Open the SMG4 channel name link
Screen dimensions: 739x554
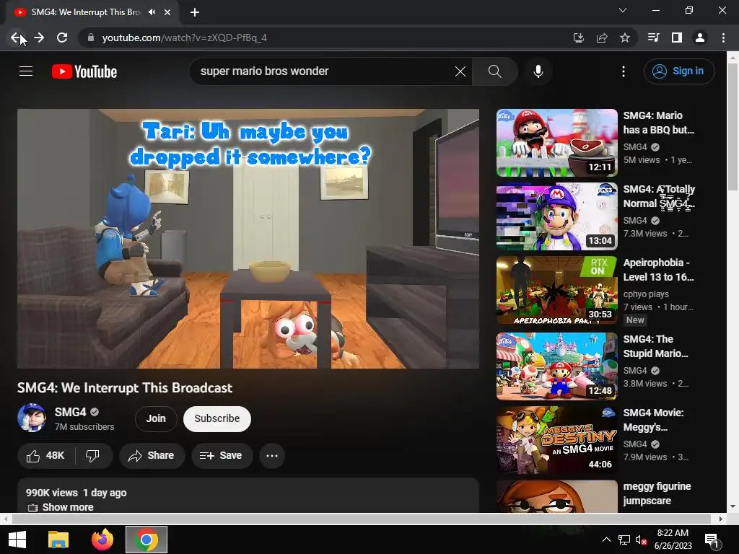[x=70, y=412]
